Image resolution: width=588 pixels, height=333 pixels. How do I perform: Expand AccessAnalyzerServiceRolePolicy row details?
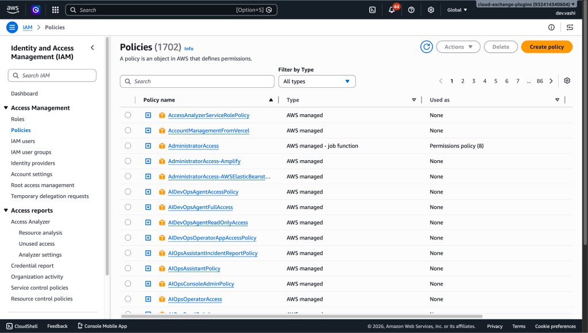point(148,115)
